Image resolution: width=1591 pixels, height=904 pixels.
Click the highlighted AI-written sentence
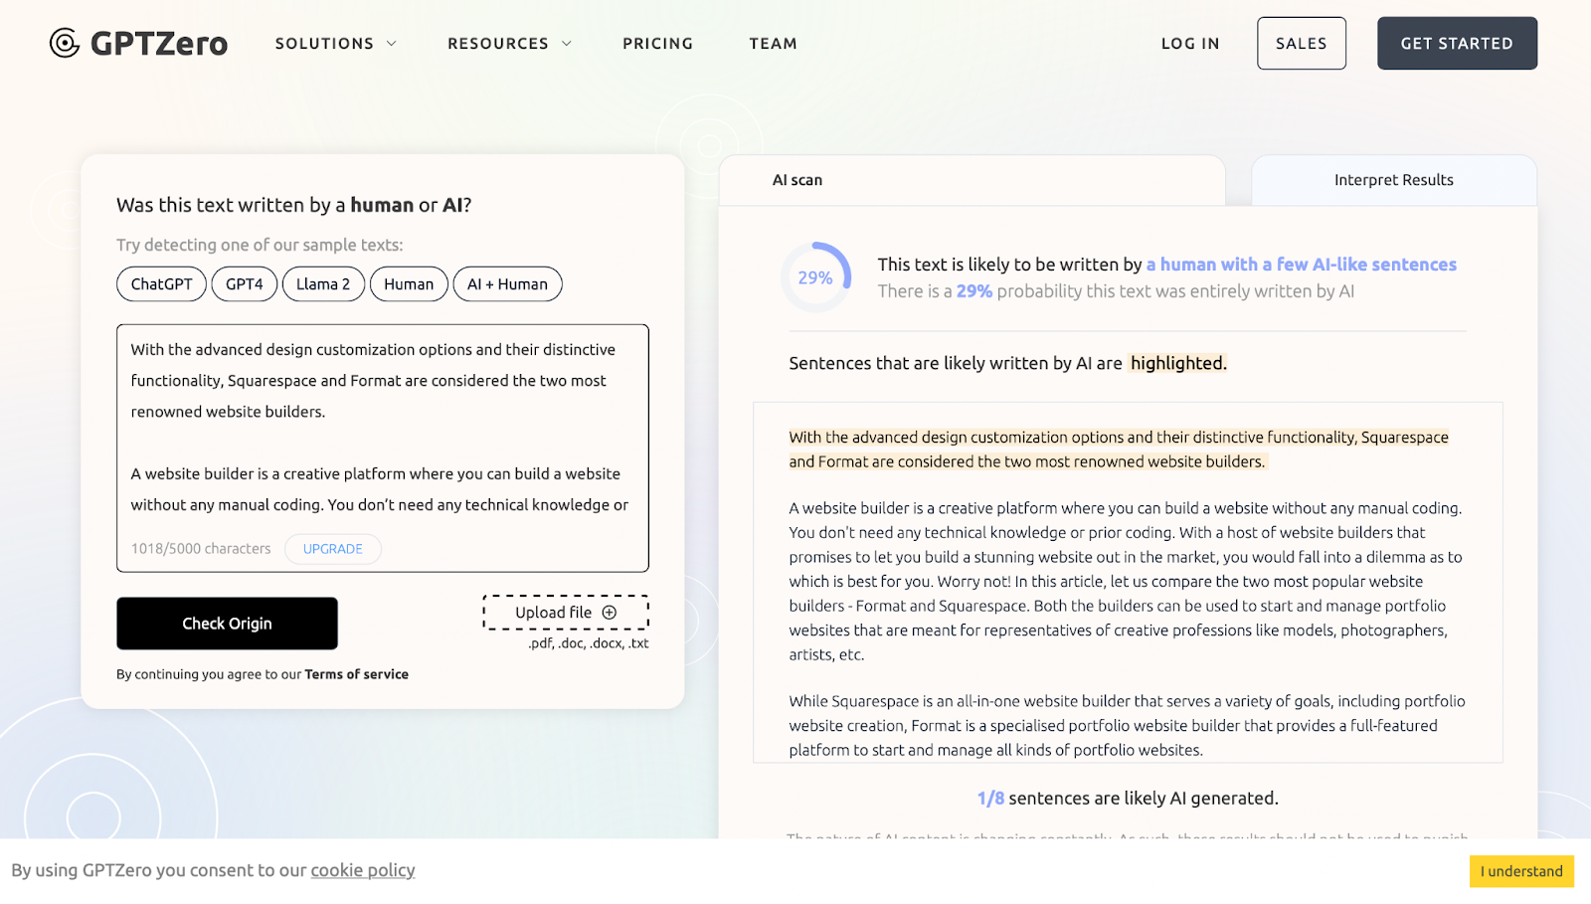click(1119, 450)
